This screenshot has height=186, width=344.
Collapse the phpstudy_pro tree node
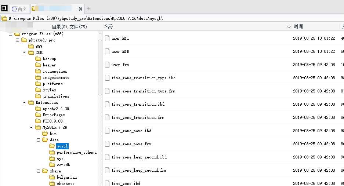coord(17,40)
